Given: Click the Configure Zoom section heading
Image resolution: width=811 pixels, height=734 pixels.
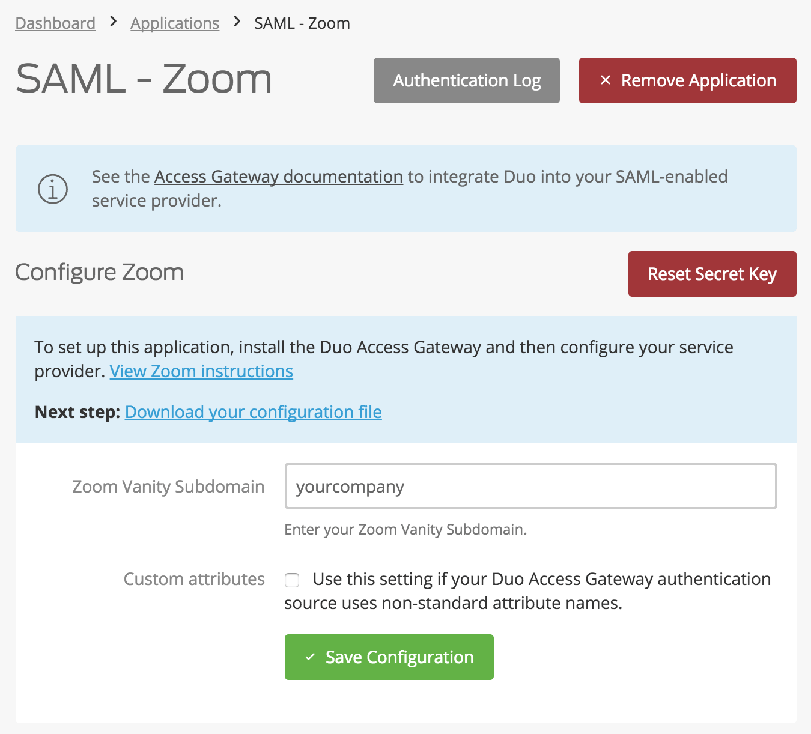Looking at the screenshot, I should click(x=99, y=272).
